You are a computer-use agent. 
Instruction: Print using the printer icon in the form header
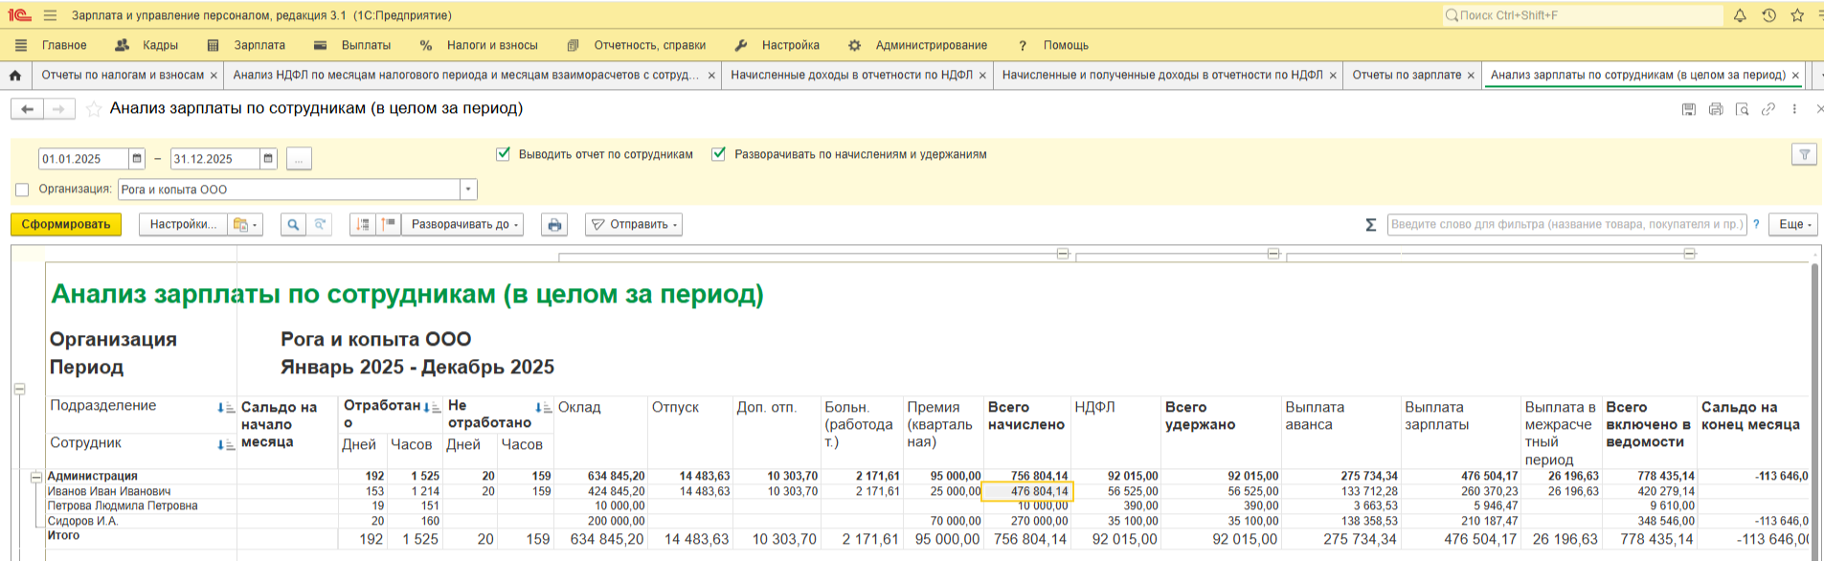pyautogui.click(x=1716, y=109)
